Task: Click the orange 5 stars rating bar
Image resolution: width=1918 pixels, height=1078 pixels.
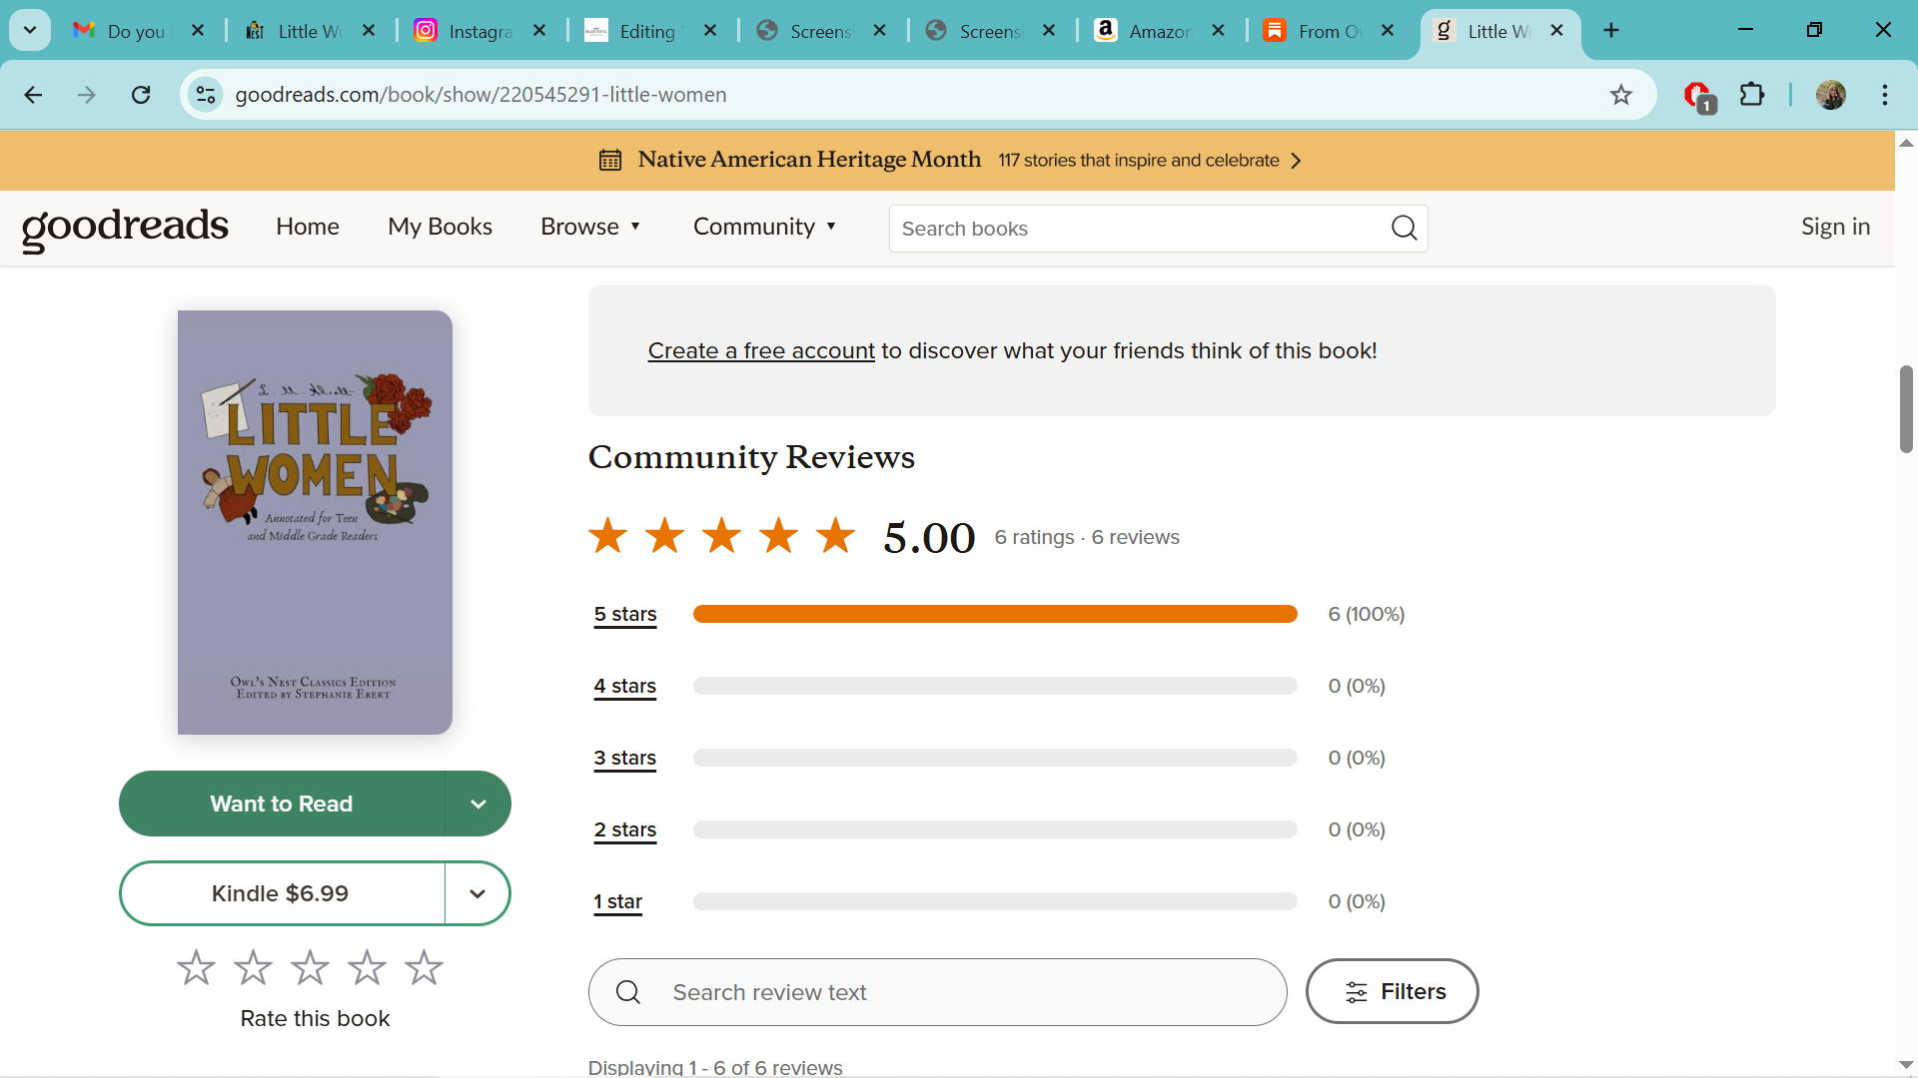Action: click(994, 614)
